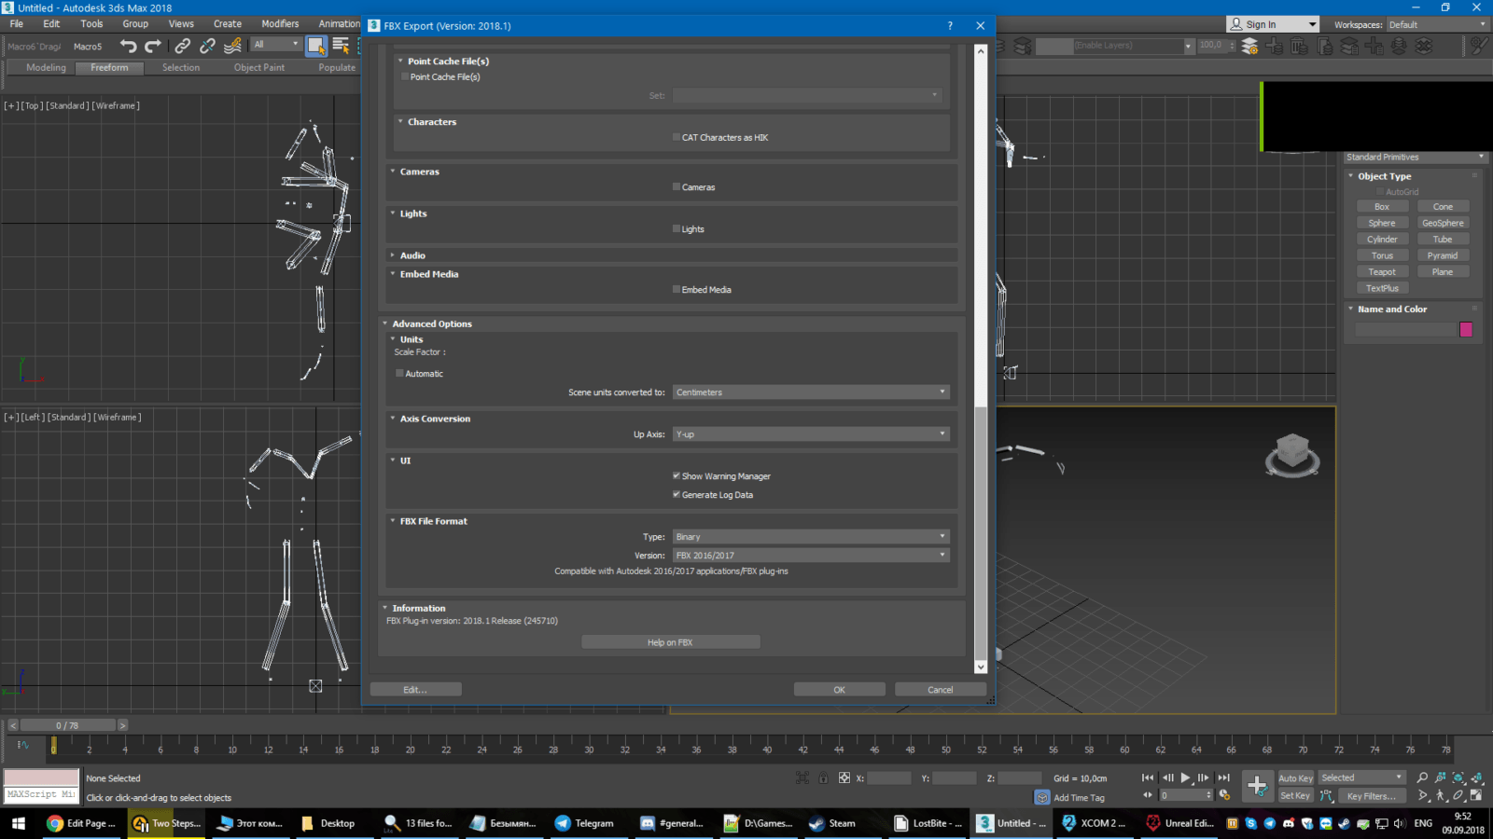The width and height of the screenshot is (1493, 839).
Task: Open the Tools menu
Action: pos(91,23)
